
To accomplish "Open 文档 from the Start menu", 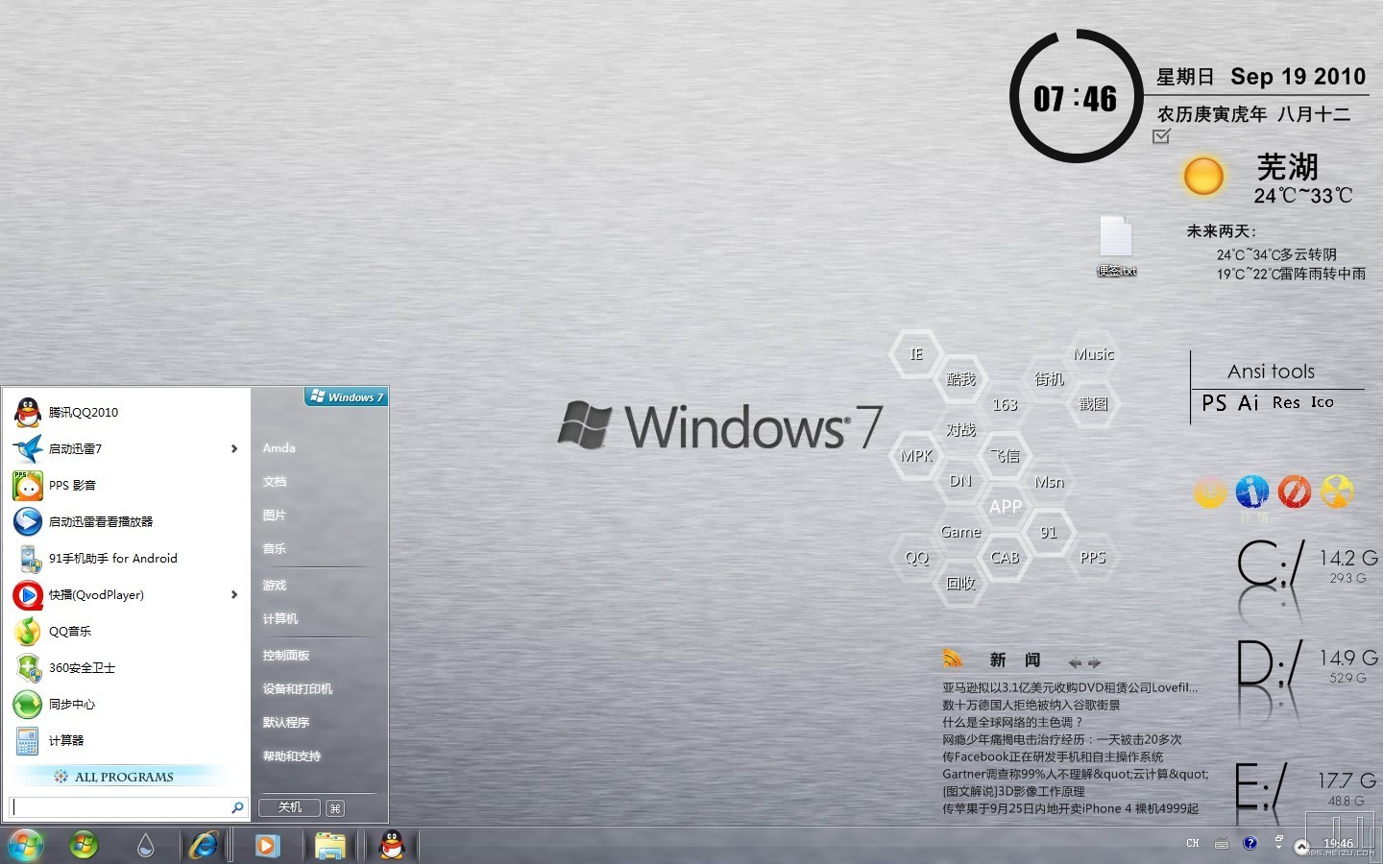I will 275,482.
